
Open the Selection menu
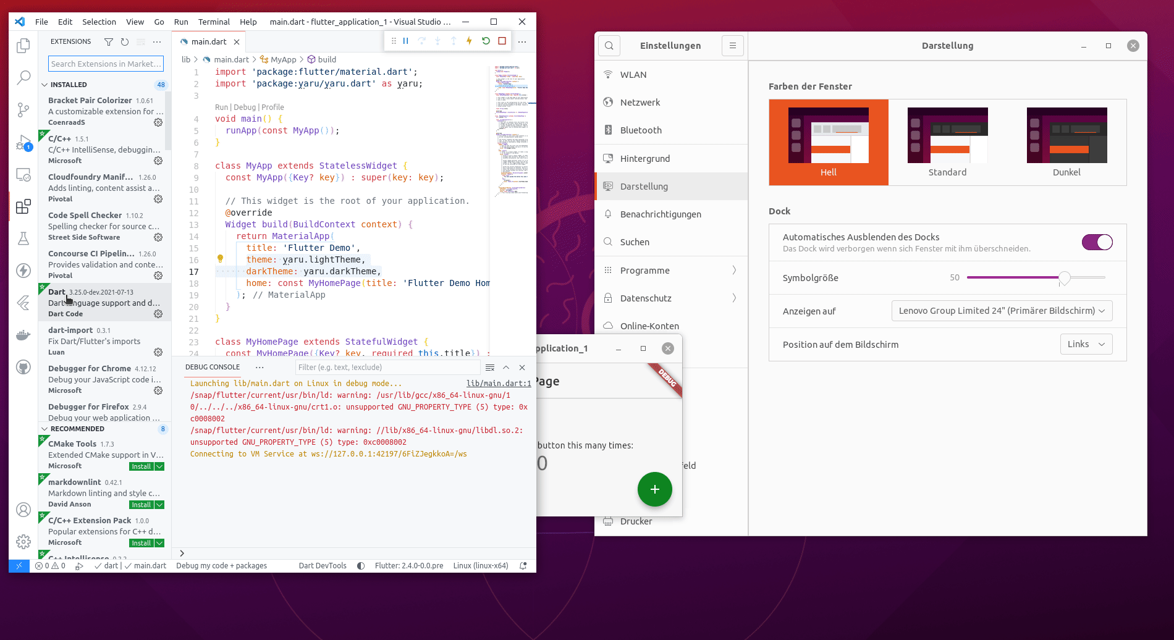point(99,22)
